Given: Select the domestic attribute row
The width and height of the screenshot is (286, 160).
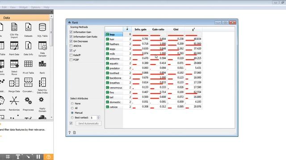Looking at the screenshot, I should pos(153,102).
